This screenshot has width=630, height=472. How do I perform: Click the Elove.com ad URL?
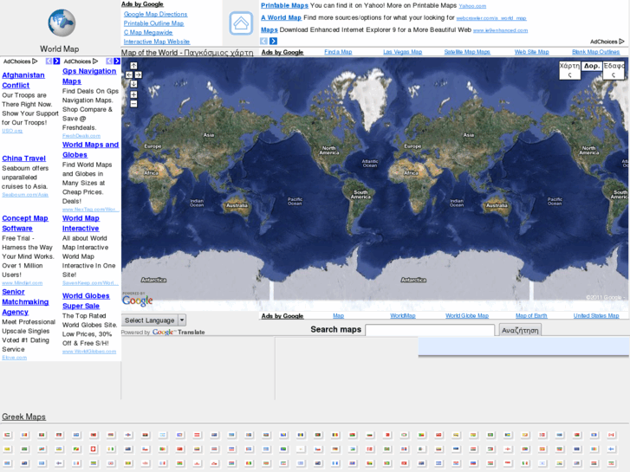pos(15,358)
